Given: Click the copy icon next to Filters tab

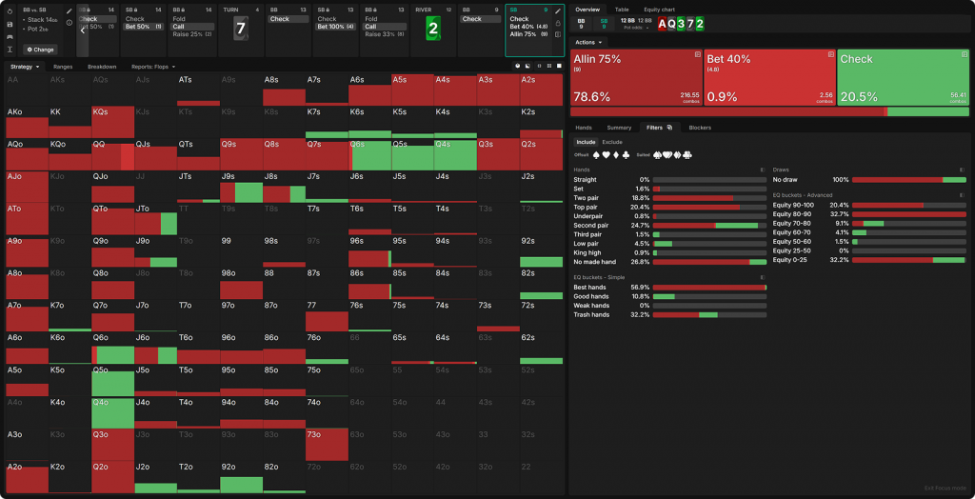Looking at the screenshot, I should click(x=669, y=127).
